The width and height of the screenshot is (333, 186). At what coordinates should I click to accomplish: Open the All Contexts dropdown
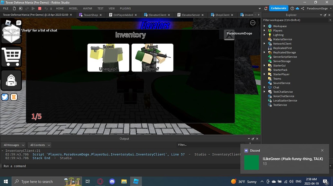click(x=39, y=145)
